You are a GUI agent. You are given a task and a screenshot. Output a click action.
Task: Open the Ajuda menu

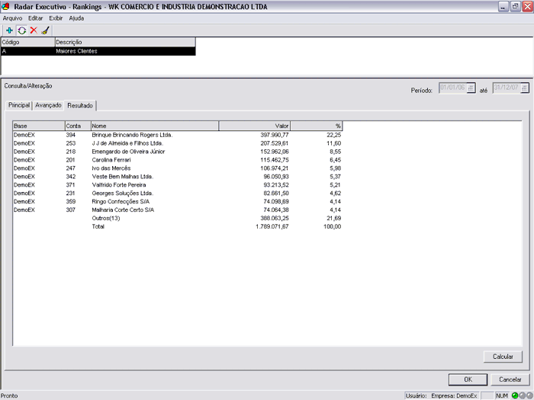pyautogui.click(x=76, y=18)
